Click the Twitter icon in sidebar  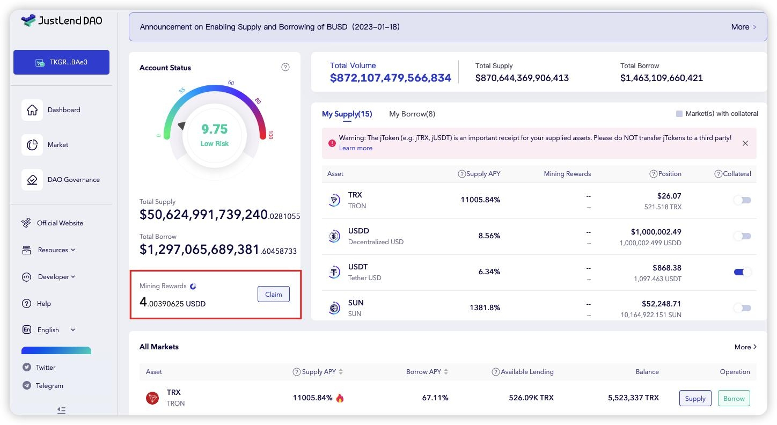26,368
